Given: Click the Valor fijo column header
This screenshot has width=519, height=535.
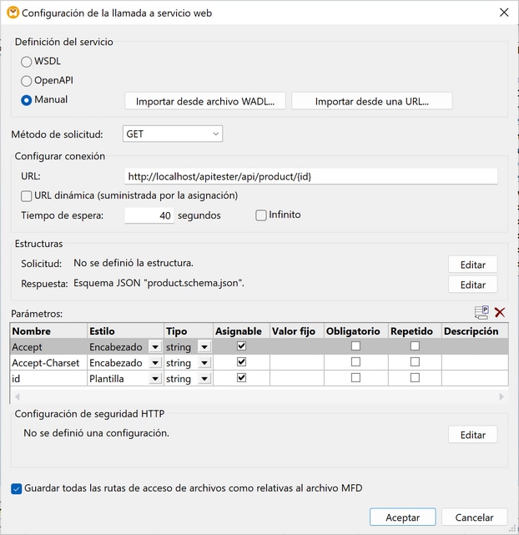Looking at the screenshot, I should point(297,331).
